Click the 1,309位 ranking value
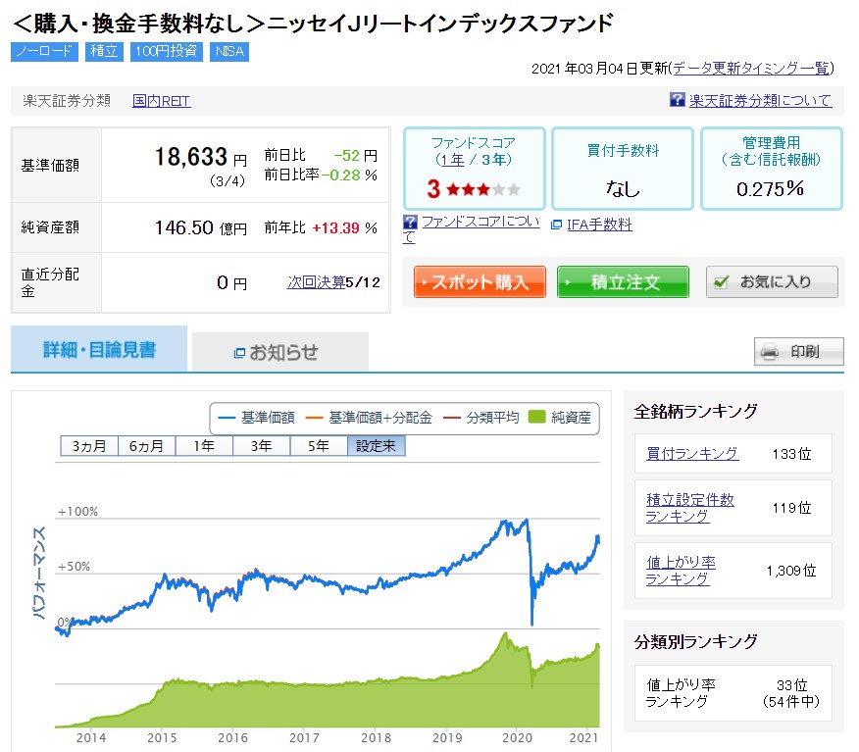This screenshot has width=859, height=752. coord(791,571)
